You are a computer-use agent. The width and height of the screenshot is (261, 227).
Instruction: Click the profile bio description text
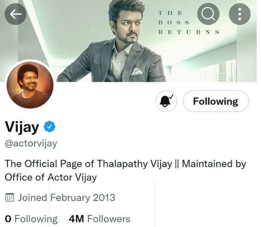[125, 171]
